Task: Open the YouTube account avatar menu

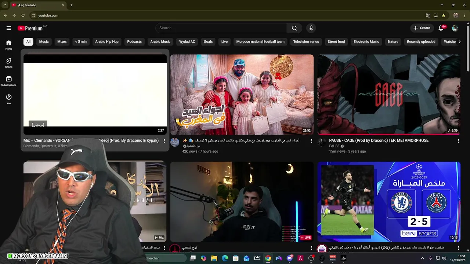Action: point(455,28)
